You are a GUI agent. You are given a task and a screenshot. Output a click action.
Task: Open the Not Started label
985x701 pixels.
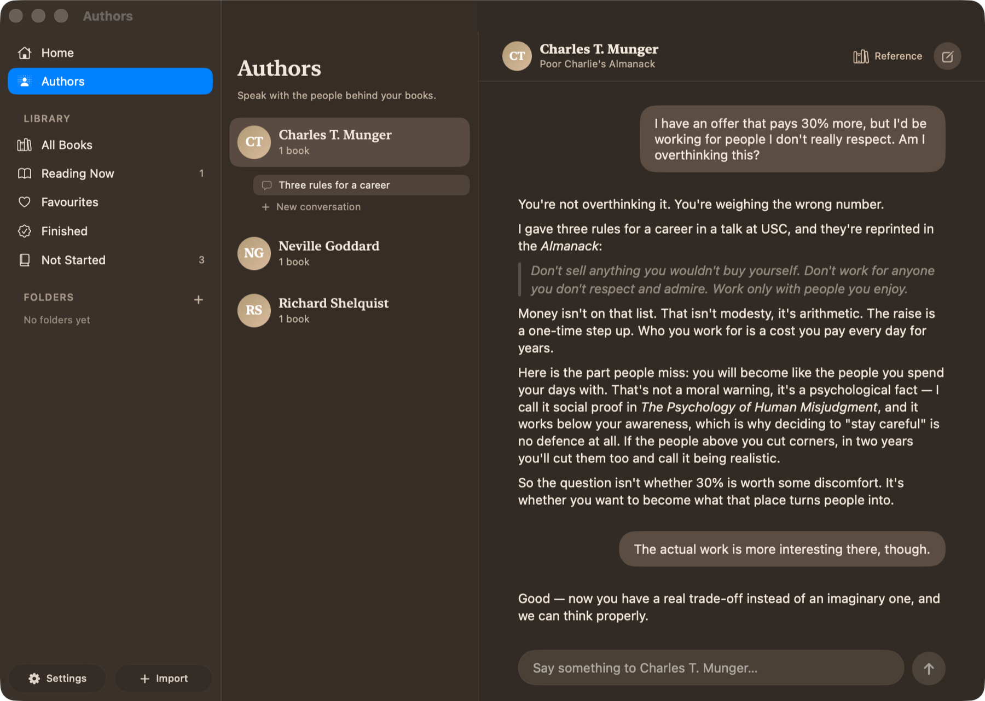[x=73, y=260]
